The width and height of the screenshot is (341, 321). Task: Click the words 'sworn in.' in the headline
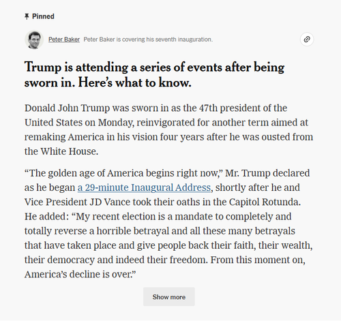point(50,82)
